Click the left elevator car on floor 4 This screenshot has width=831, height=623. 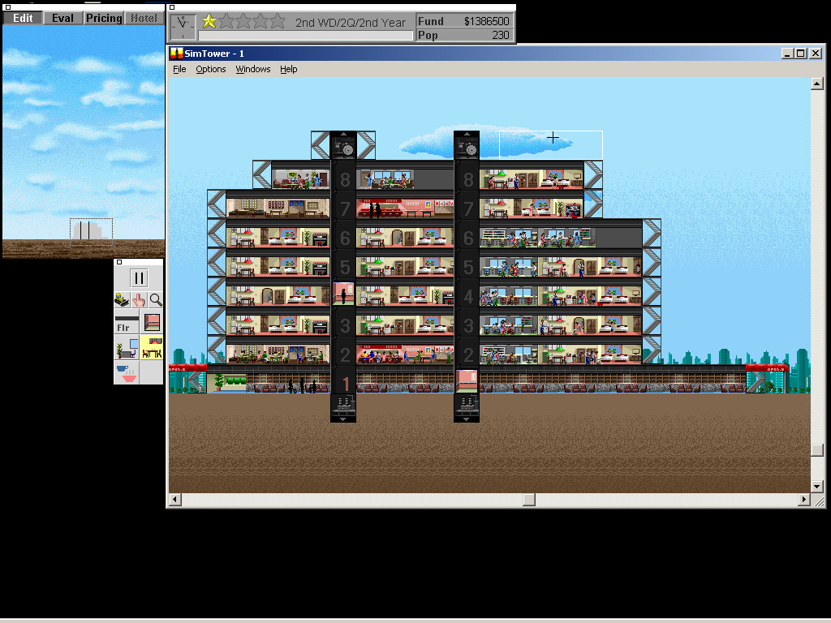coord(343,294)
